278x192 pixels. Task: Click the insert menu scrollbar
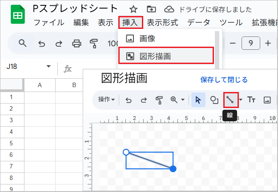[217, 50]
